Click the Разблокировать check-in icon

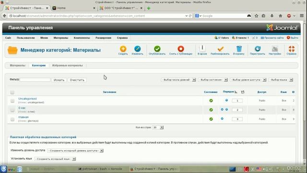pyautogui.click(x=220, y=49)
